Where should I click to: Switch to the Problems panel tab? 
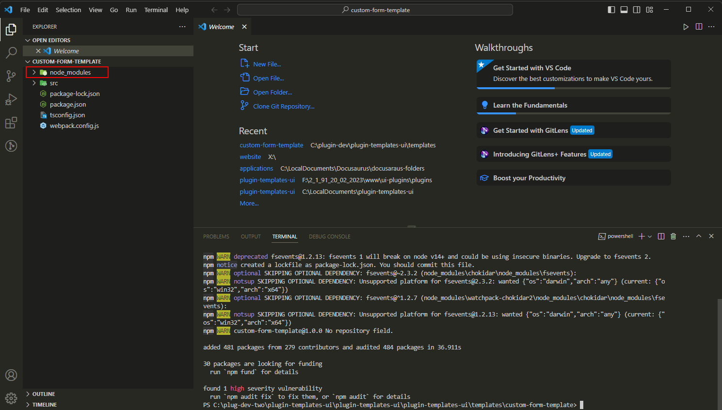(x=216, y=237)
